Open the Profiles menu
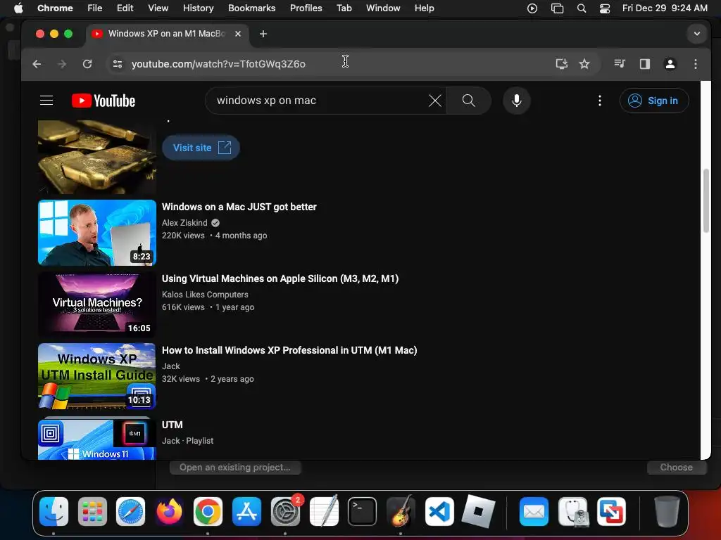721x540 pixels. coord(306,8)
